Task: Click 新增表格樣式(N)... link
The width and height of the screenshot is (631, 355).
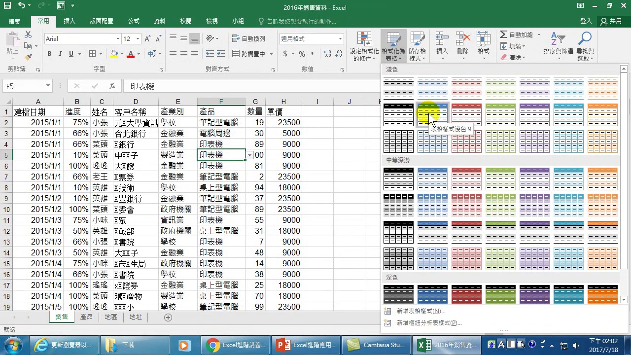Action: [421, 311]
